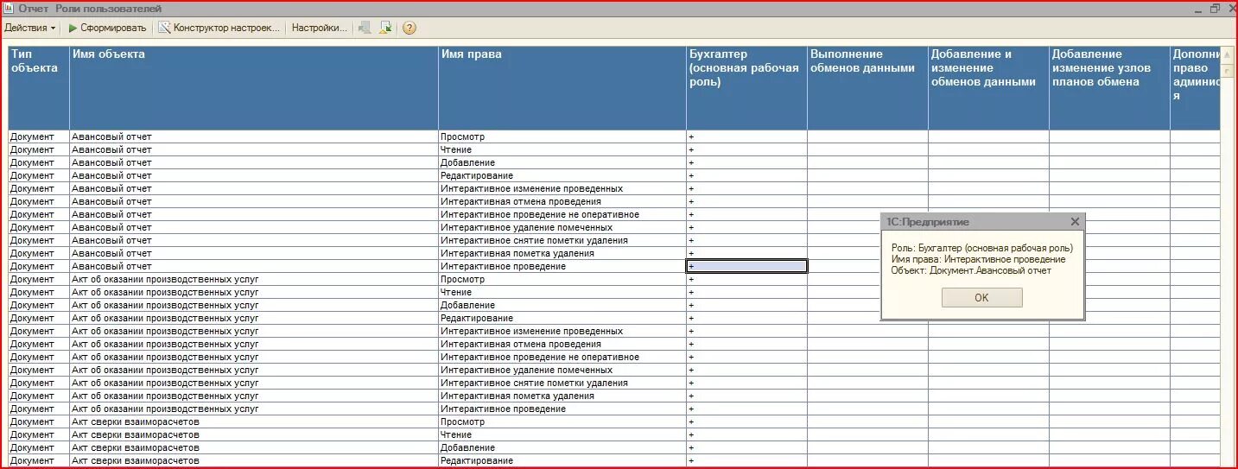This screenshot has height=469, width=1238.
Task: Select Добавление for Акт сверки взаиморасчетов
Action: [x=562, y=447]
